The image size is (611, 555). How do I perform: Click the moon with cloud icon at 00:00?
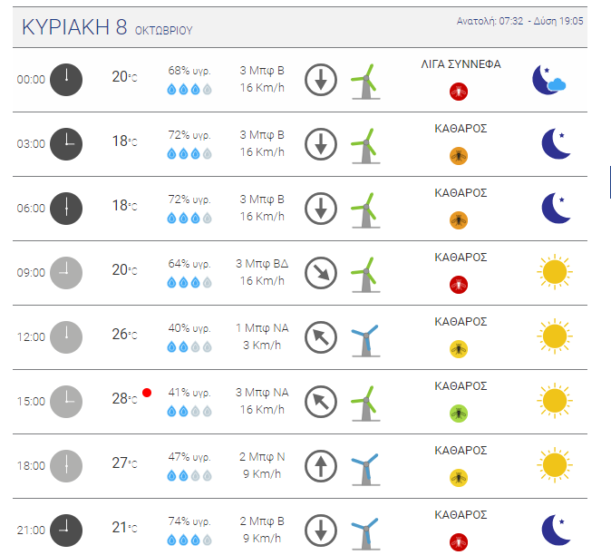(549, 81)
